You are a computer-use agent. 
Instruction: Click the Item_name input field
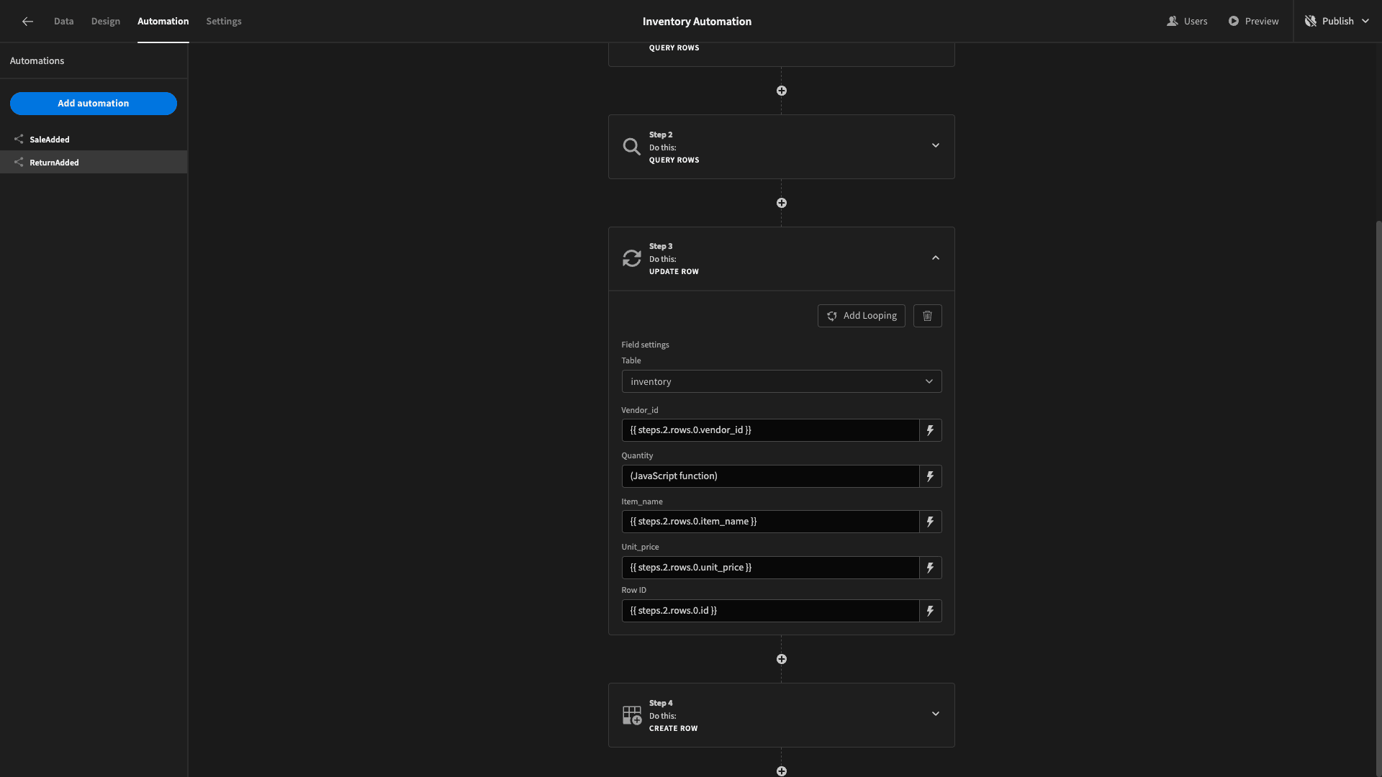770,522
